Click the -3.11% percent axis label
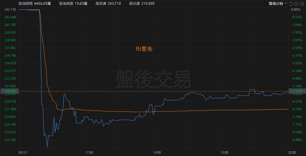This screenshot has width=306, height=156. click(x=297, y=55)
